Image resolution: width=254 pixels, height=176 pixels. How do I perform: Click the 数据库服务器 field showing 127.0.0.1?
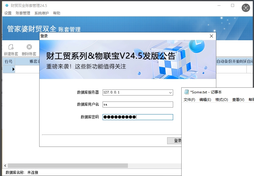[x=138, y=93]
